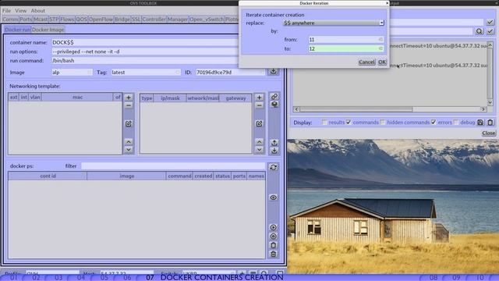
Task: Click the stop container circle icon
Action: point(274,237)
